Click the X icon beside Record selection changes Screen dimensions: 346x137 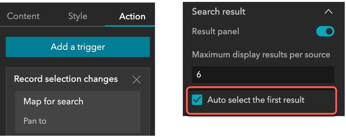(137, 80)
